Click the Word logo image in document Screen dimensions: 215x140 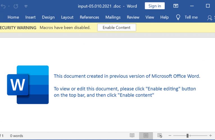click(x=28, y=85)
